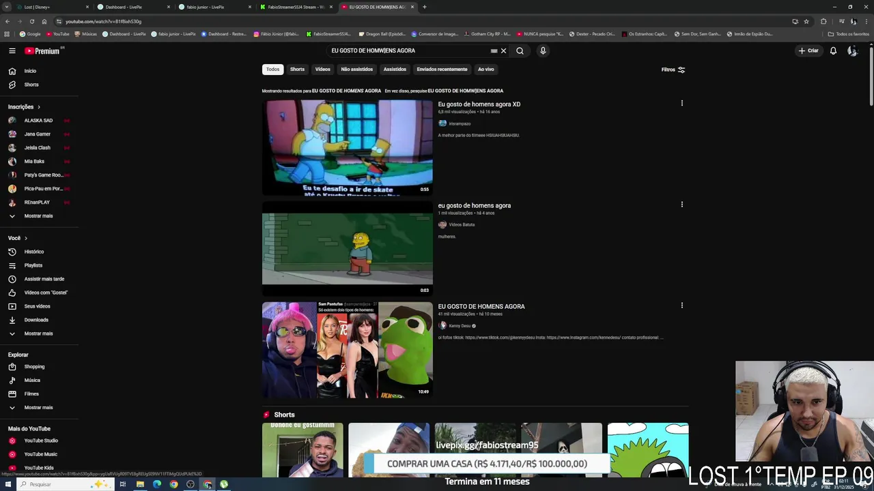Open the Inscrições section arrow
874x491 pixels.
(39, 107)
